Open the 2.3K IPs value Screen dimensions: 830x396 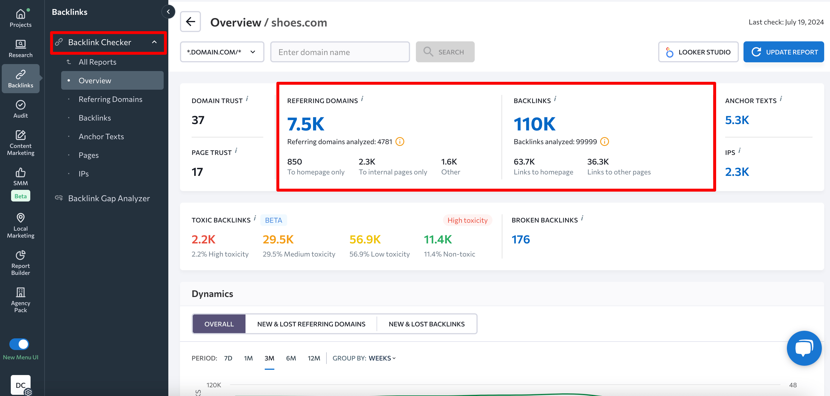pyautogui.click(x=737, y=172)
